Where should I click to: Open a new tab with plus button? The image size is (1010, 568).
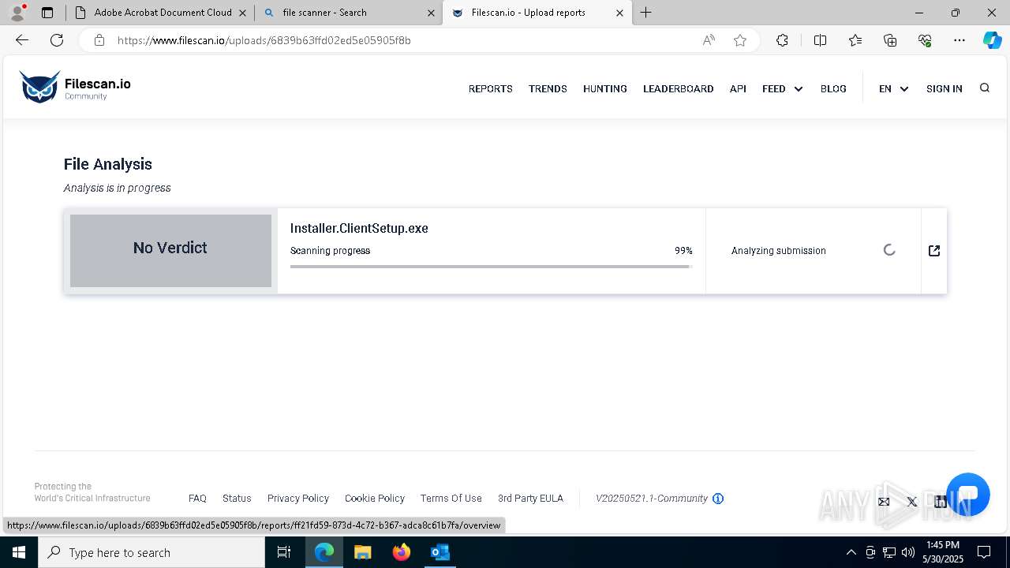[x=645, y=13]
